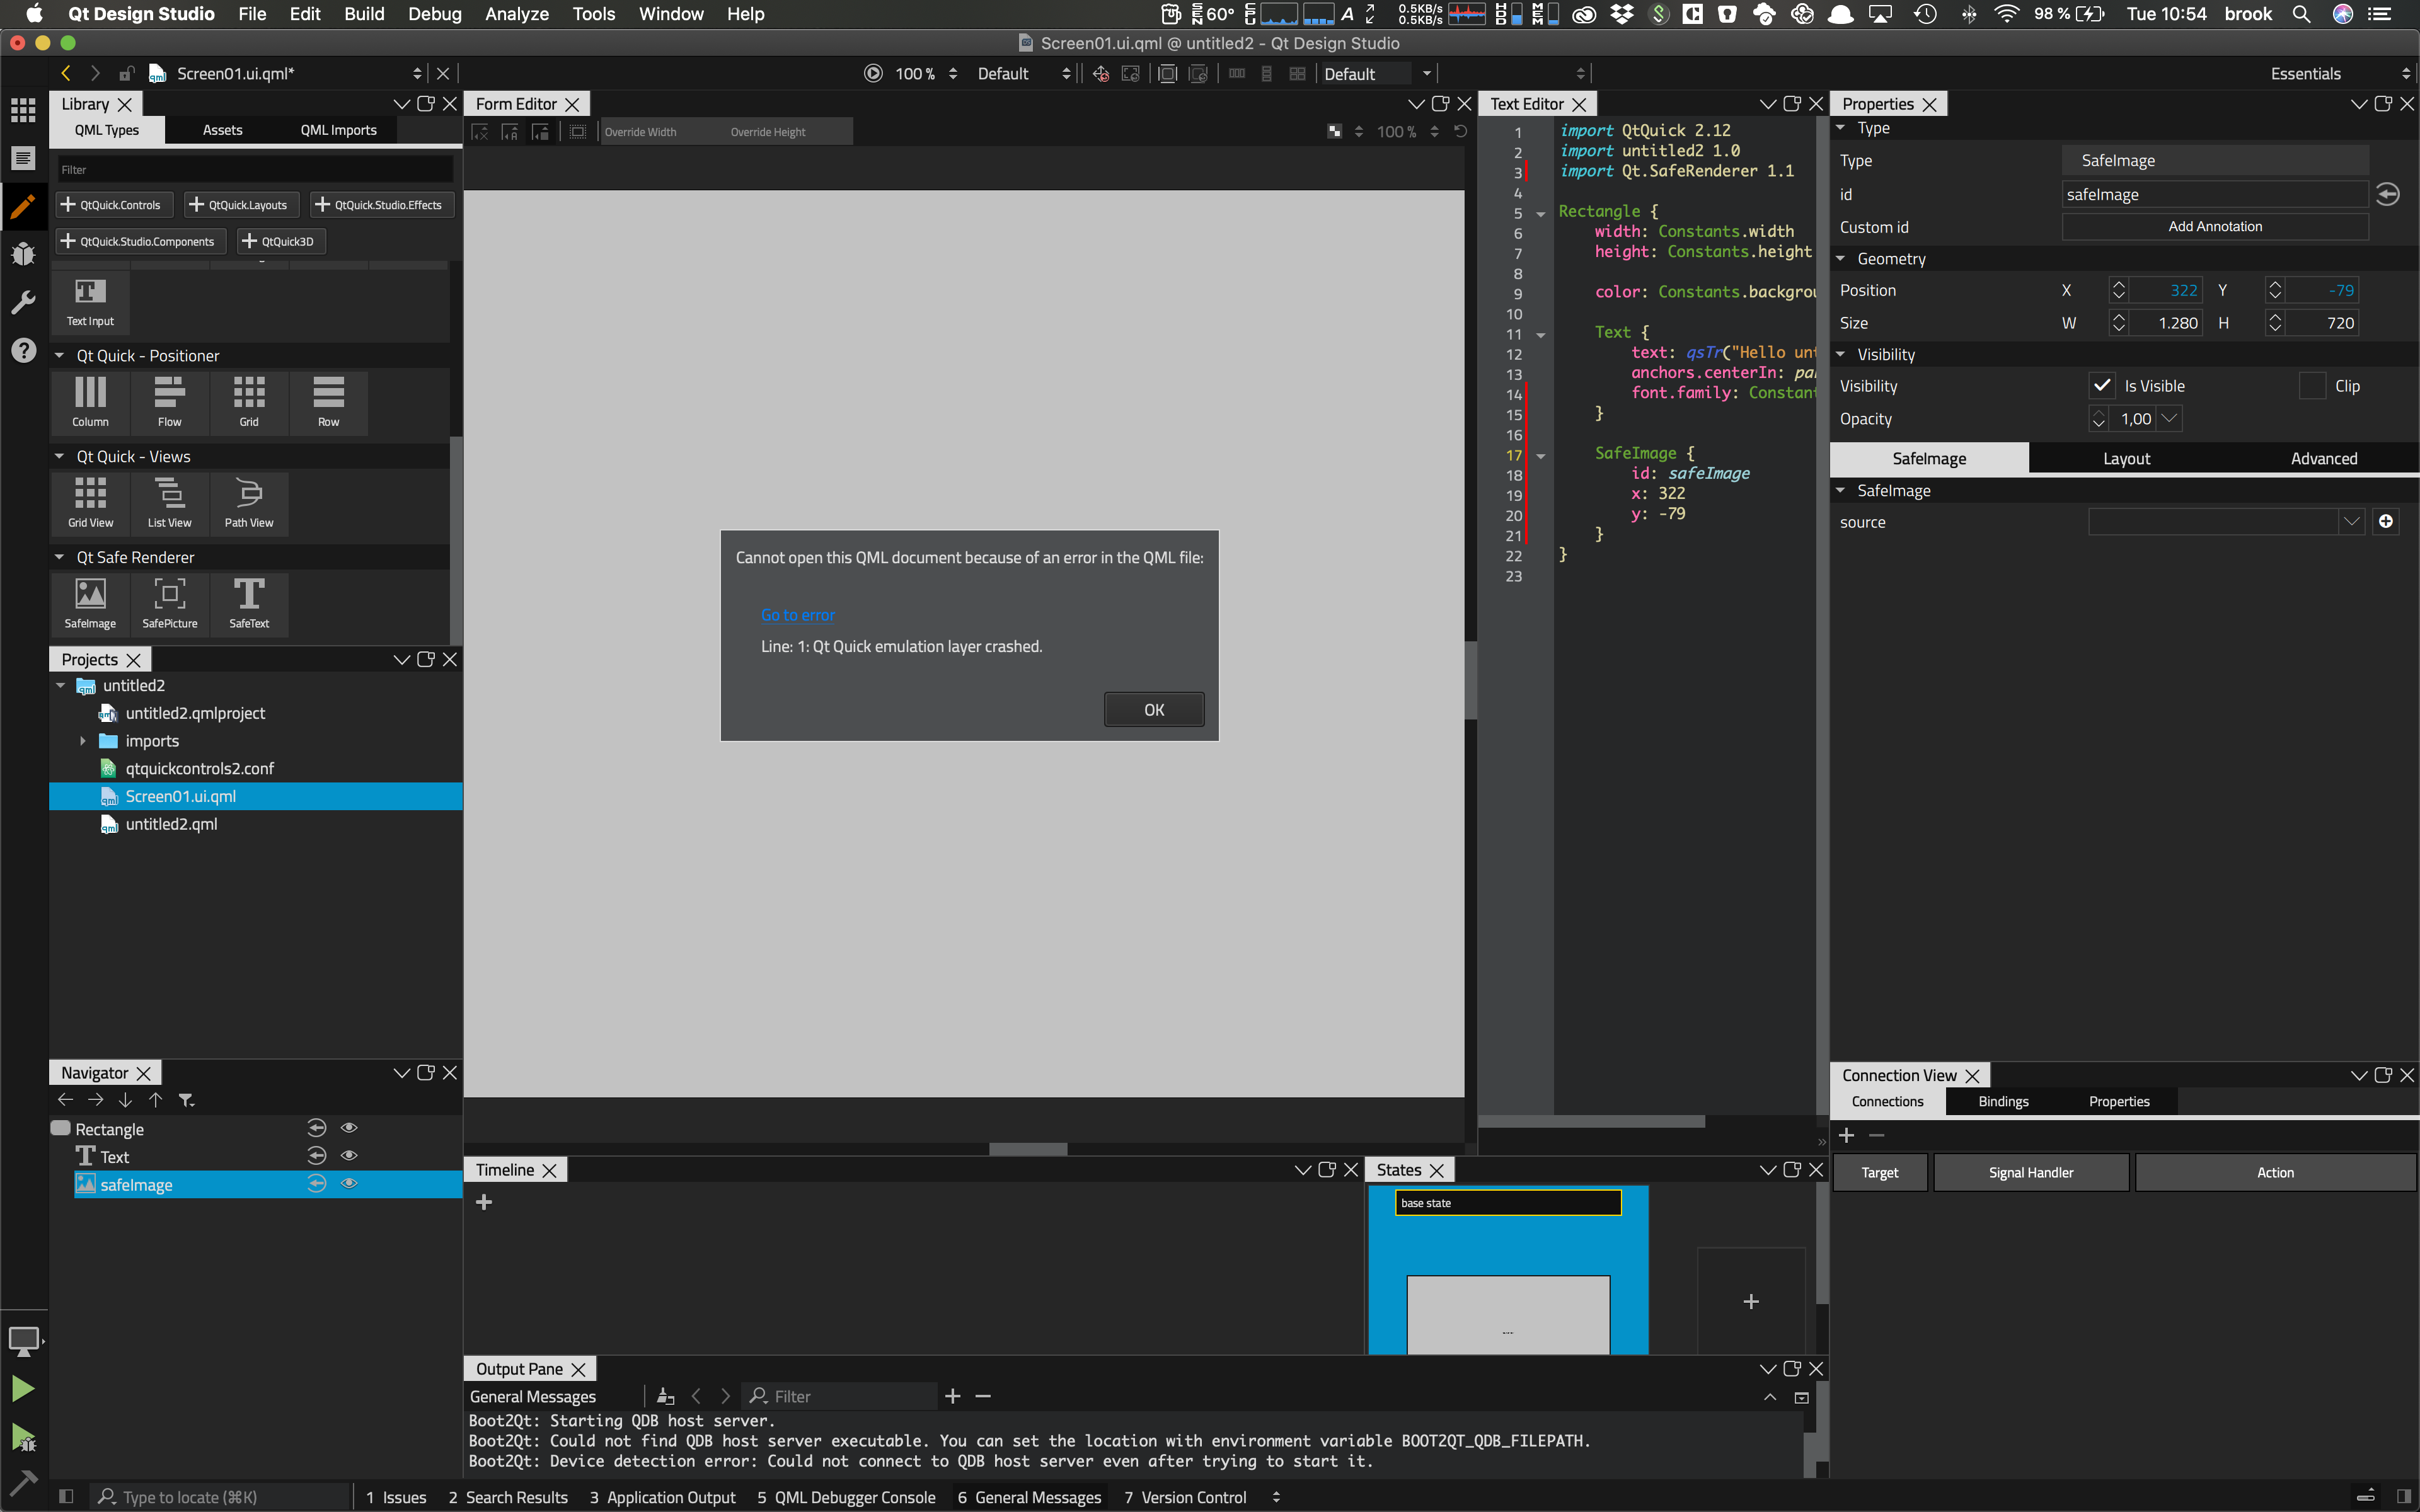Open the Welcome mode grid icon

(x=23, y=109)
